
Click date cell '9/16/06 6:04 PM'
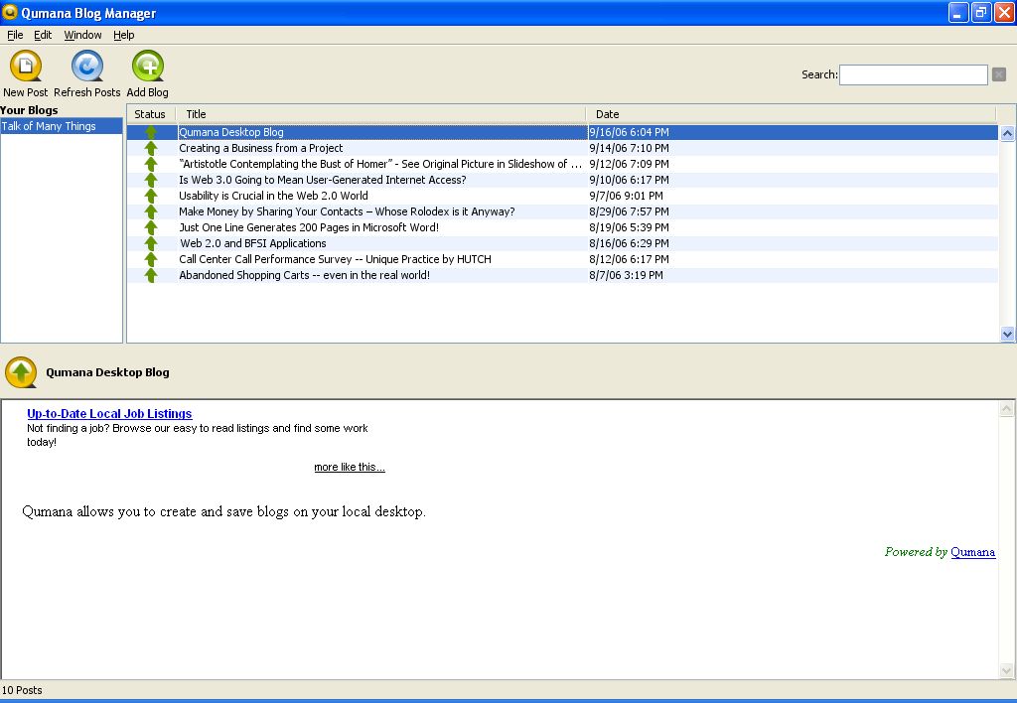(x=629, y=132)
